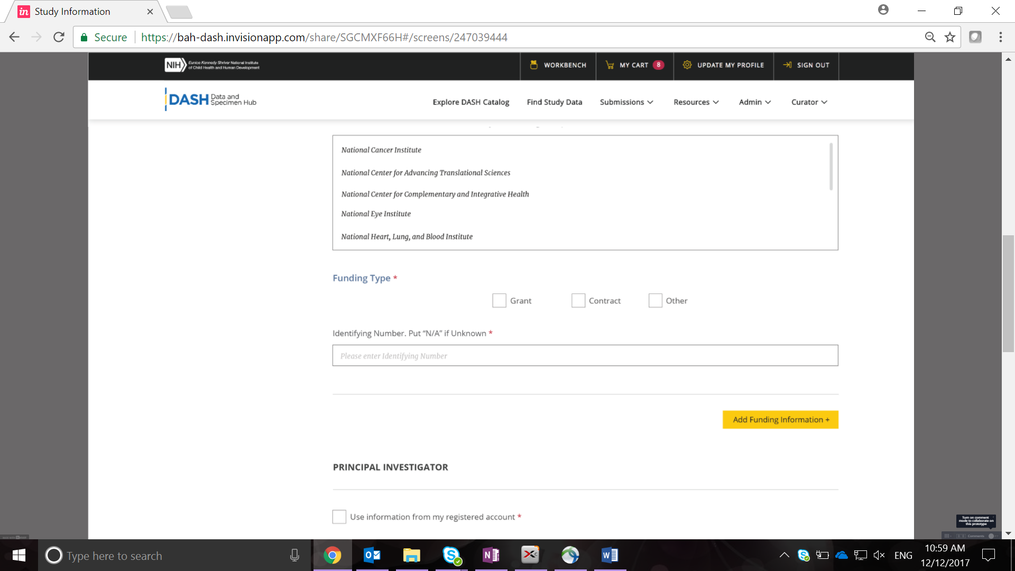1015x571 pixels.
Task: Open the Curator dropdown menu
Action: [x=809, y=102]
